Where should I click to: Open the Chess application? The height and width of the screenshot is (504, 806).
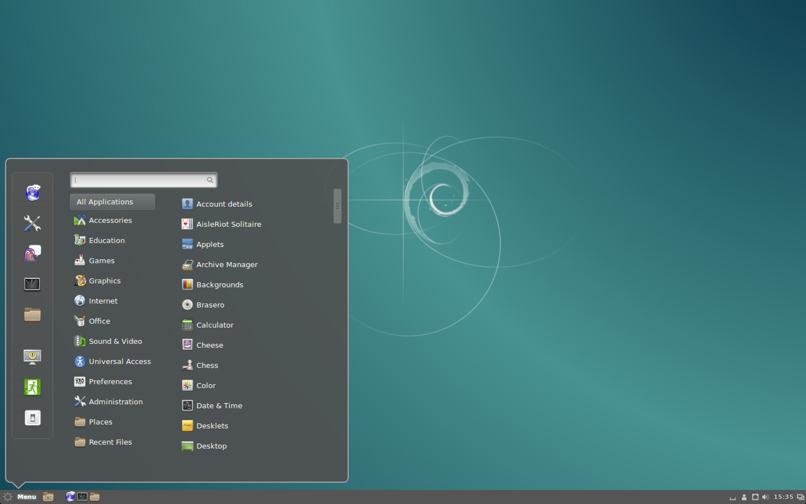tap(207, 365)
